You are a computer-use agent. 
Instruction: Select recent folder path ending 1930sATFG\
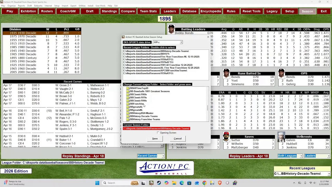coord(148,74)
